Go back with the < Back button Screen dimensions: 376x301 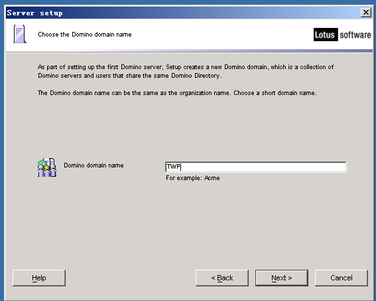[222, 278]
